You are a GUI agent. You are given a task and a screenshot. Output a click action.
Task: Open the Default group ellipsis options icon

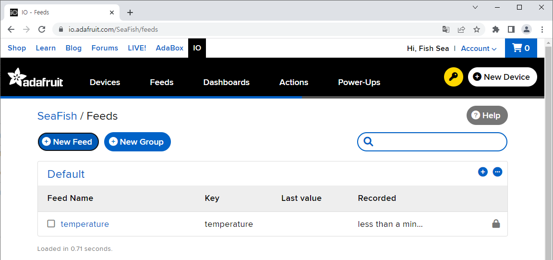[497, 172]
